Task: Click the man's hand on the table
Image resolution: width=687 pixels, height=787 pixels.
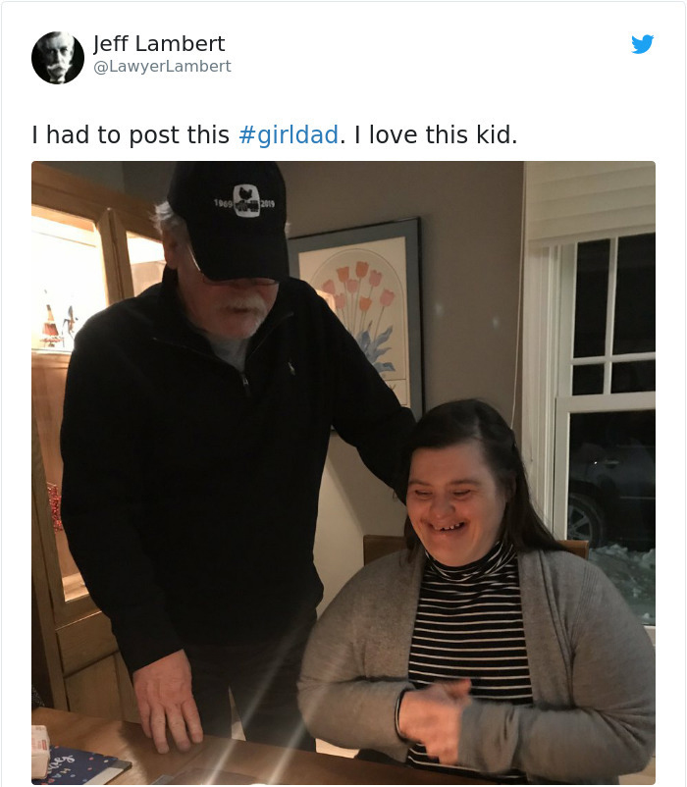Action: [166, 702]
